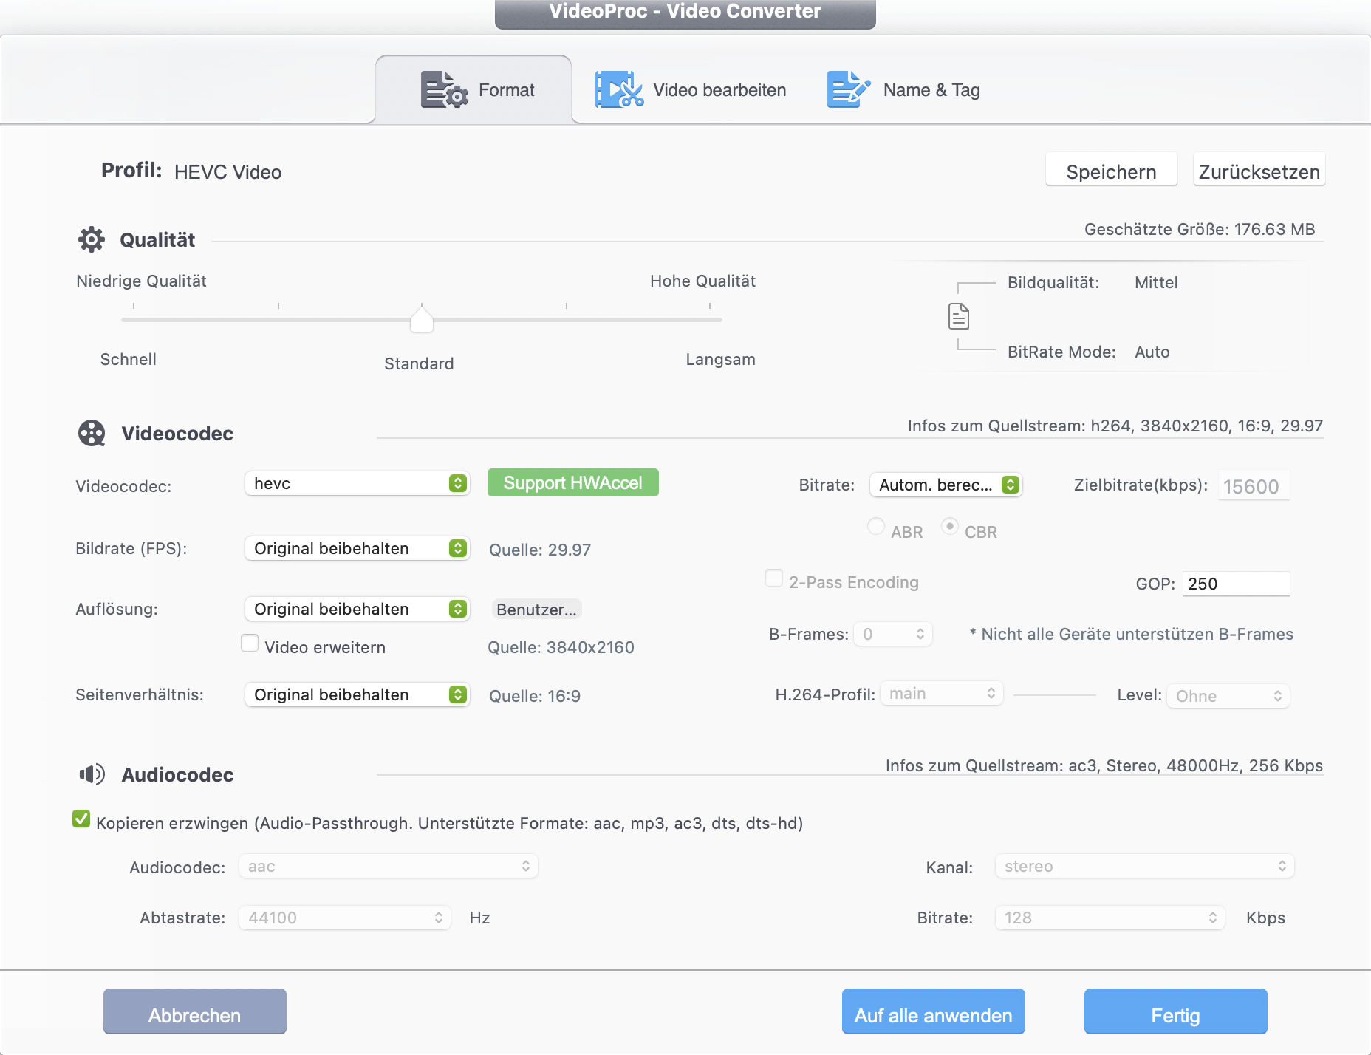This screenshot has height=1055, width=1371.
Task: Click the Zielbitrate(kbps) input field
Action: (1254, 486)
